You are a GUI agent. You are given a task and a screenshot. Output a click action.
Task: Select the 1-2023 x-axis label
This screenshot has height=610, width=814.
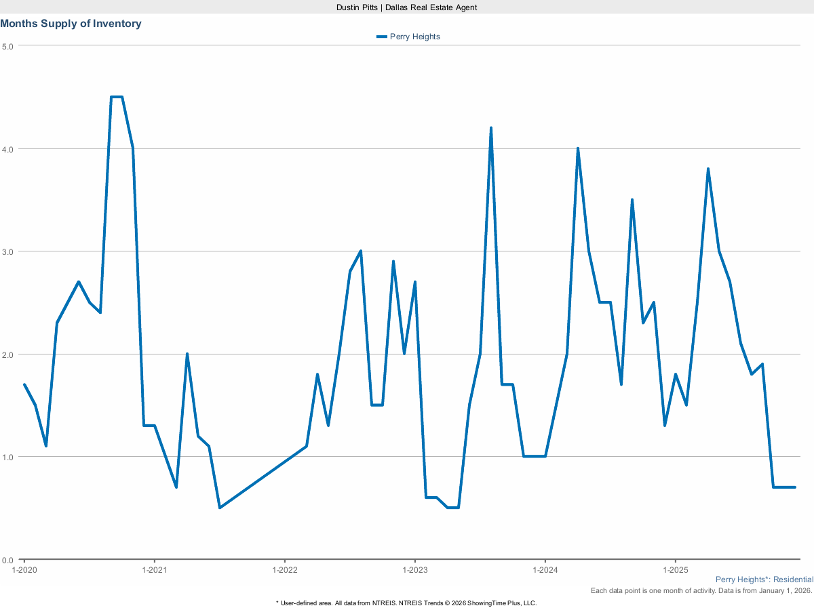tap(414, 571)
